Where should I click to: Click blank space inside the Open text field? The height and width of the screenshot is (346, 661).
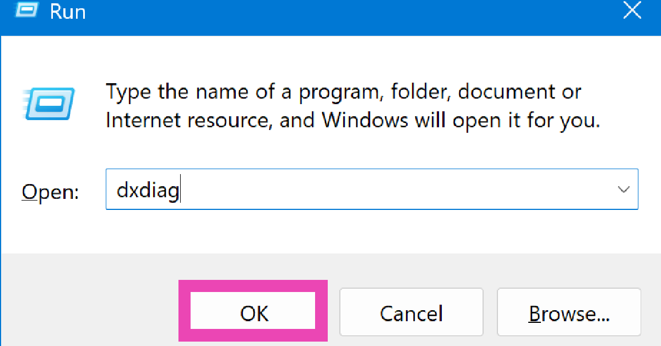click(386, 190)
